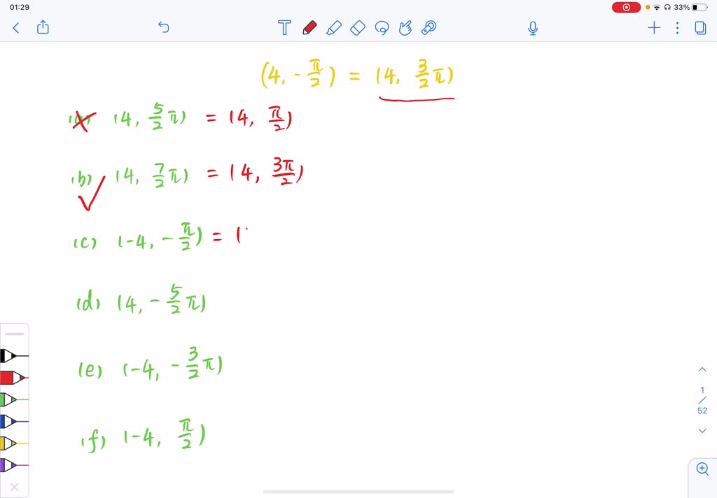Image resolution: width=717 pixels, height=498 pixels.
Task: Tap the time 01:29 in status bar
Action: coord(19,7)
